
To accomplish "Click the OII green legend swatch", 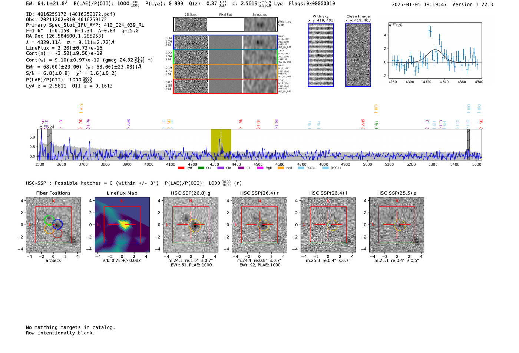I will pyautogui.click(x=201, y=168).
